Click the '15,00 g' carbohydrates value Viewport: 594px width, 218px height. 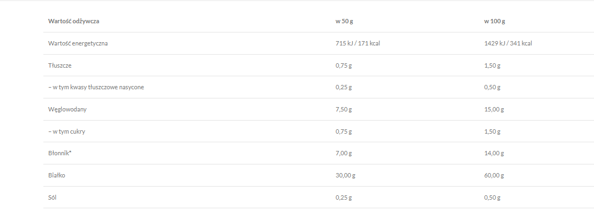click(x=494, y=109)
